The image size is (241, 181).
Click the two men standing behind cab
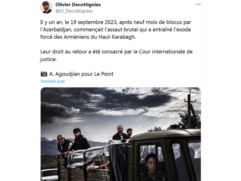point(122,133)
